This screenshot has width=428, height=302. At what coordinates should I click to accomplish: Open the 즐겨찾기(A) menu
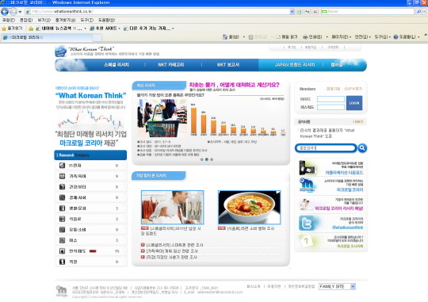(65, 20)
